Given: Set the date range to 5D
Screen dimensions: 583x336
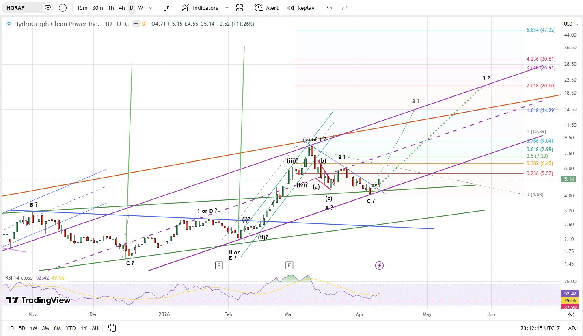Looking at the screenshot, I should (22, 328).
